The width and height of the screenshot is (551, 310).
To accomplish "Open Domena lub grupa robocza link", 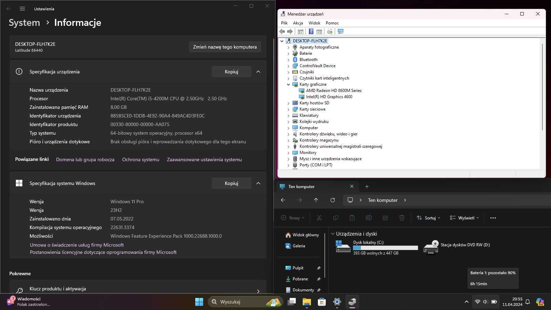I will pos(85,159).
